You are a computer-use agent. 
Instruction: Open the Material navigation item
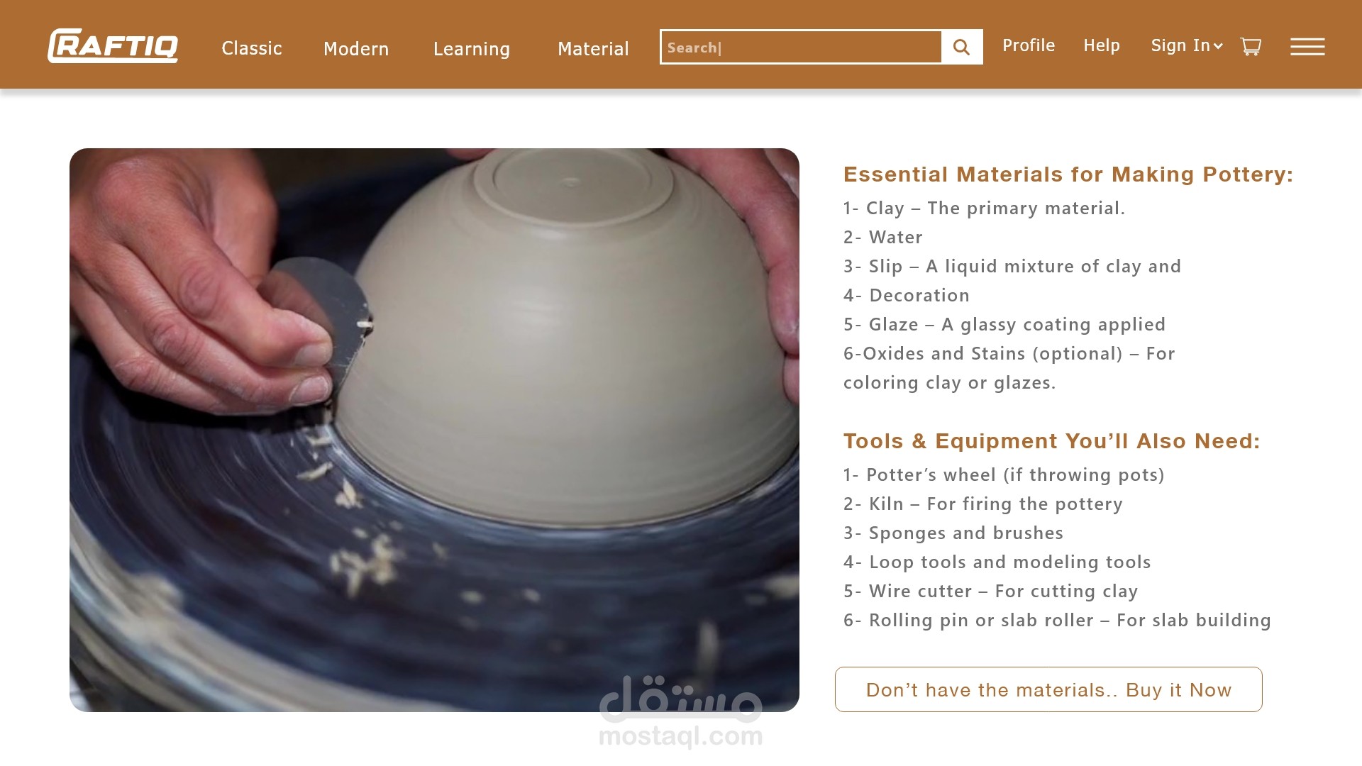593,48
